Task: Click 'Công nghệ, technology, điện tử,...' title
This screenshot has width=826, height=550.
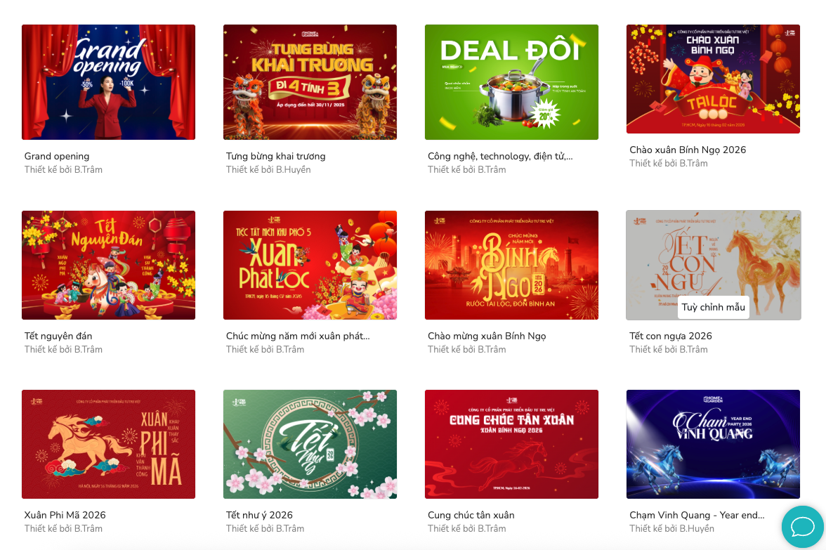Action: tap(500, 157)
